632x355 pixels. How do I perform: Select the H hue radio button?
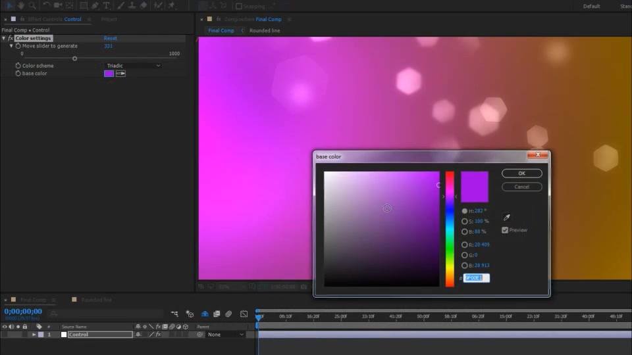[464, 211]
